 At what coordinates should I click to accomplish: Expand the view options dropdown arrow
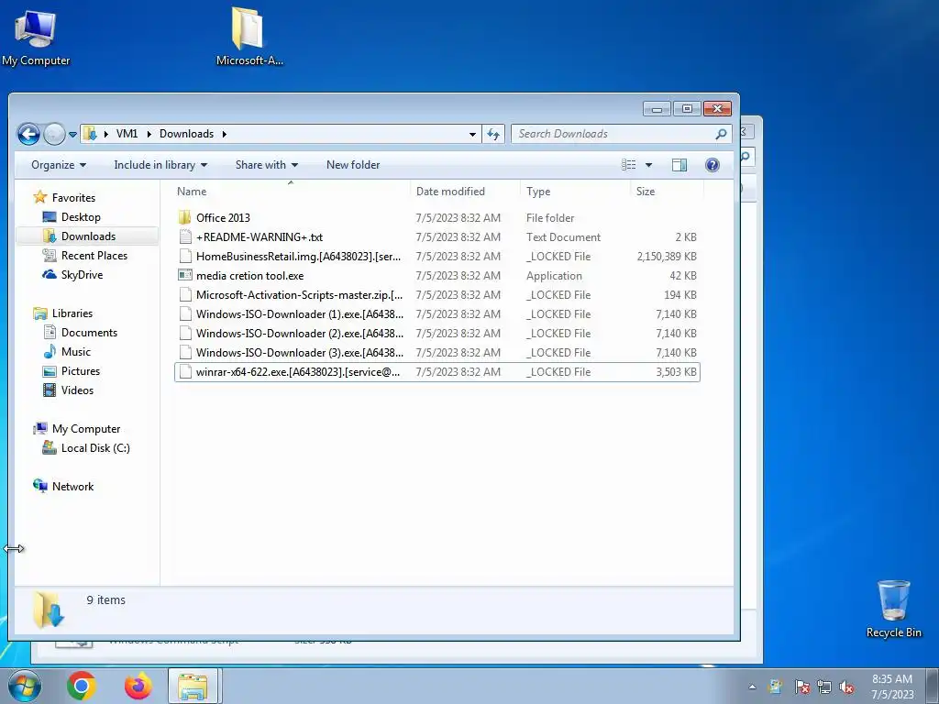click(x=648, y=165)
